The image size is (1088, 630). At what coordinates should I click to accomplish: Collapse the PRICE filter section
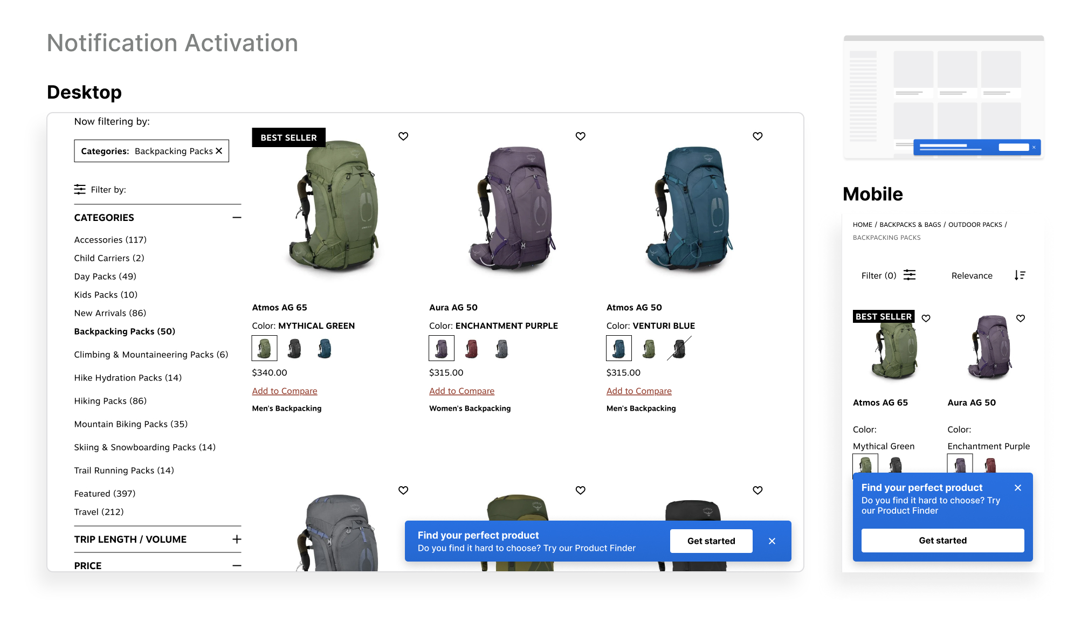pyautogui.click(x=237, y=565)
